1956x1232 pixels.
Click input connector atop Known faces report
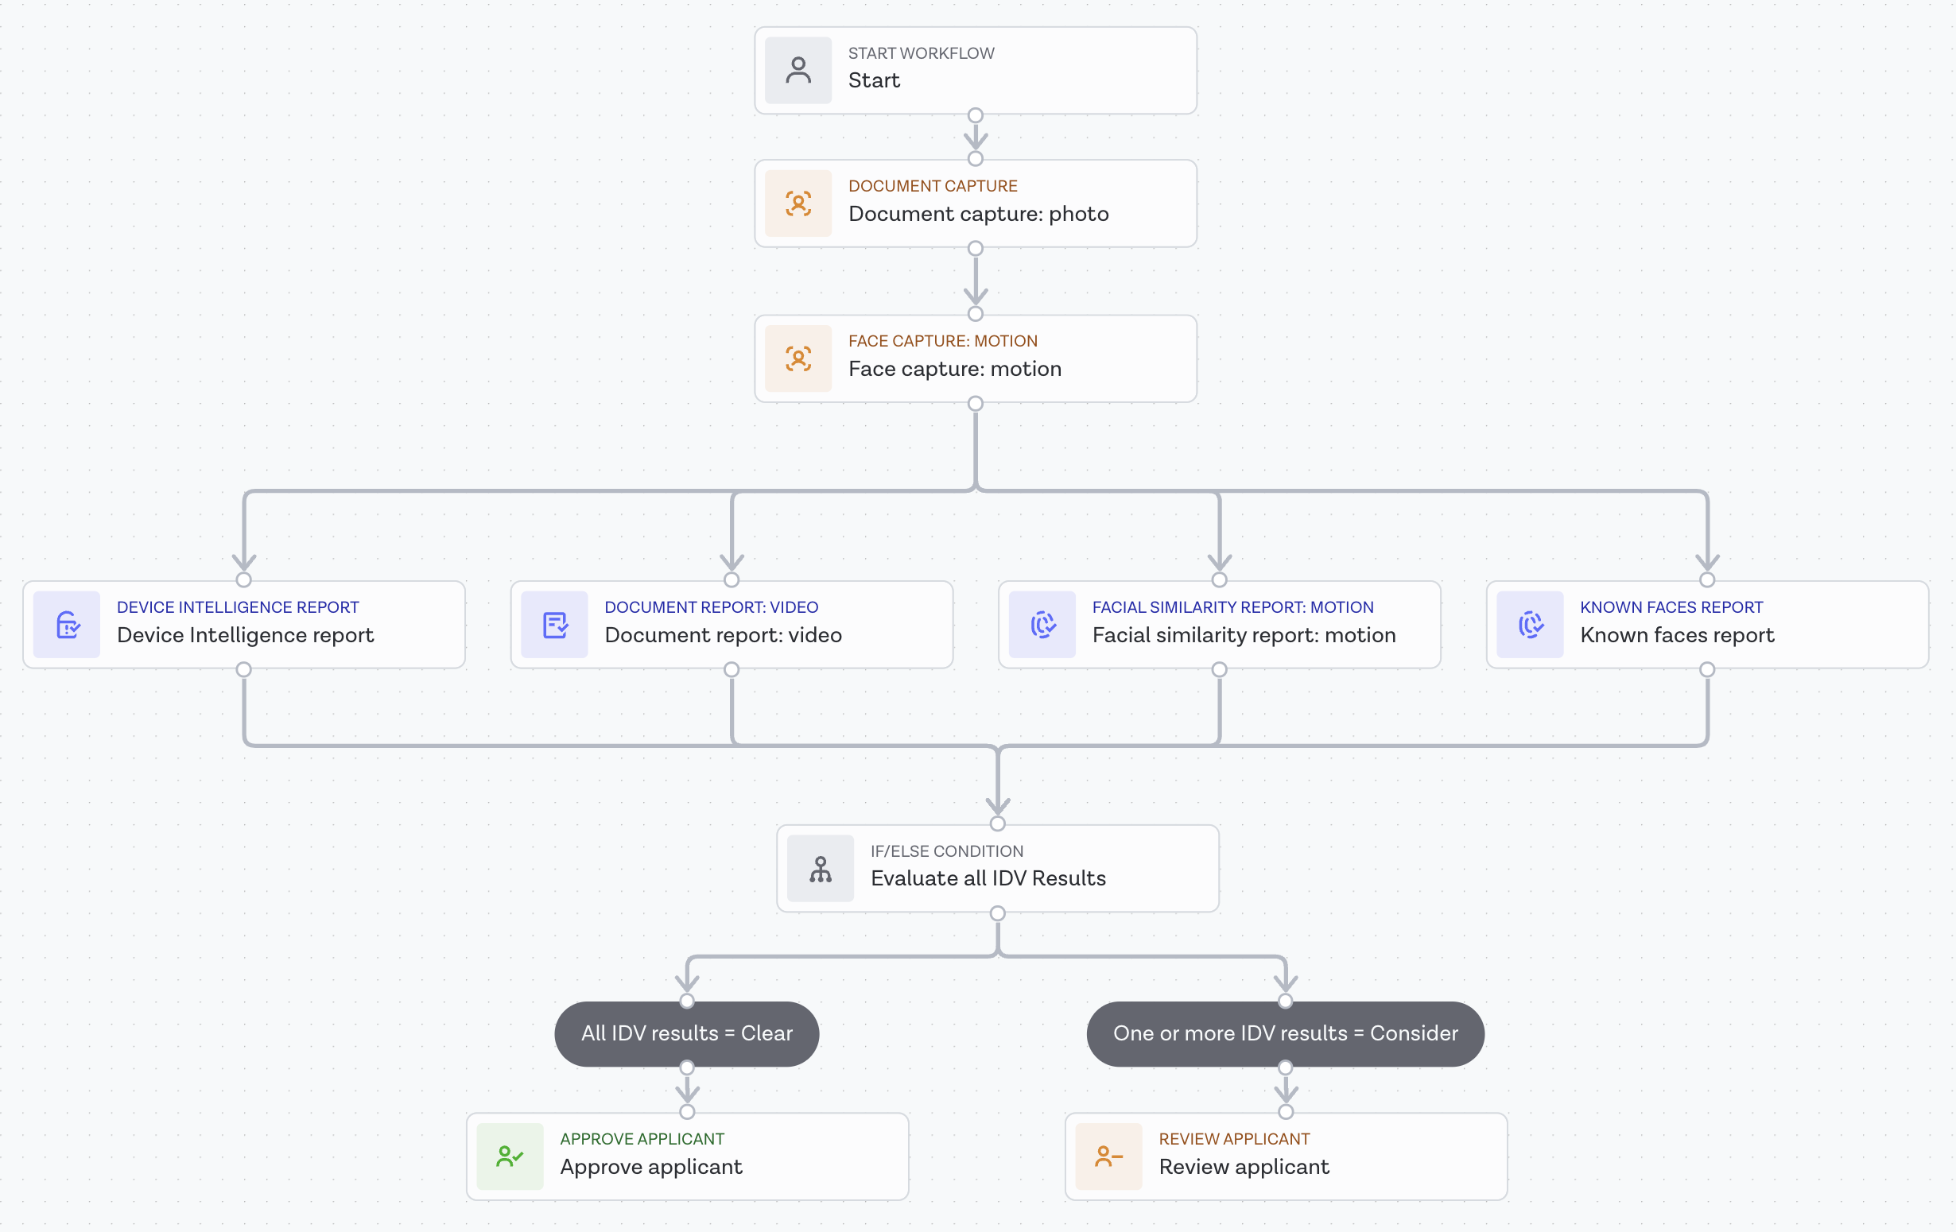tap(1707, 580)
